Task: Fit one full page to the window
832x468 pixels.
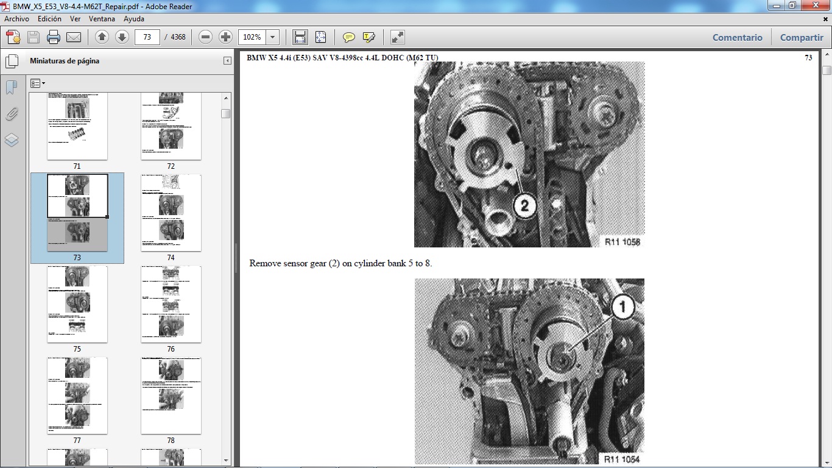Action: tap(320, 37)
